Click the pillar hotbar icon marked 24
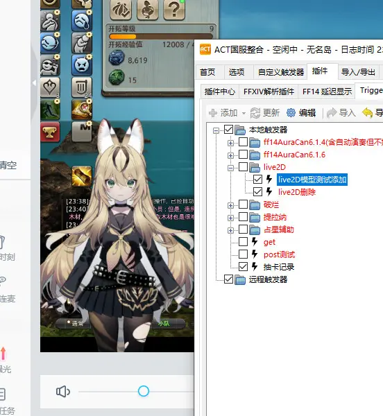383x416 pixels. pos(82,87)
